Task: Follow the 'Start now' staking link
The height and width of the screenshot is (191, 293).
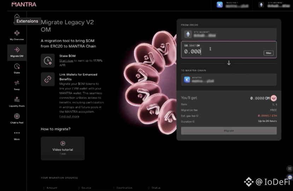Action: tap(66, 61)
